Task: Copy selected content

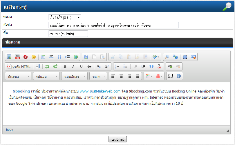Action: point(121,57)
